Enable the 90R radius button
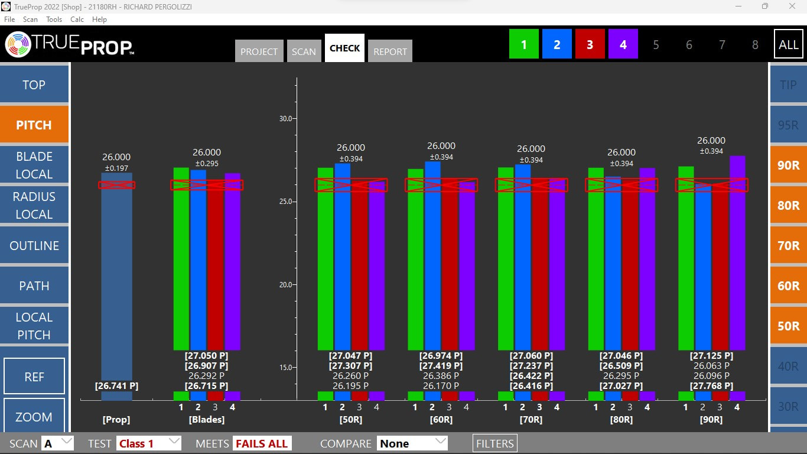This screenshot has height=454, width=807. [x=788, y=165]
